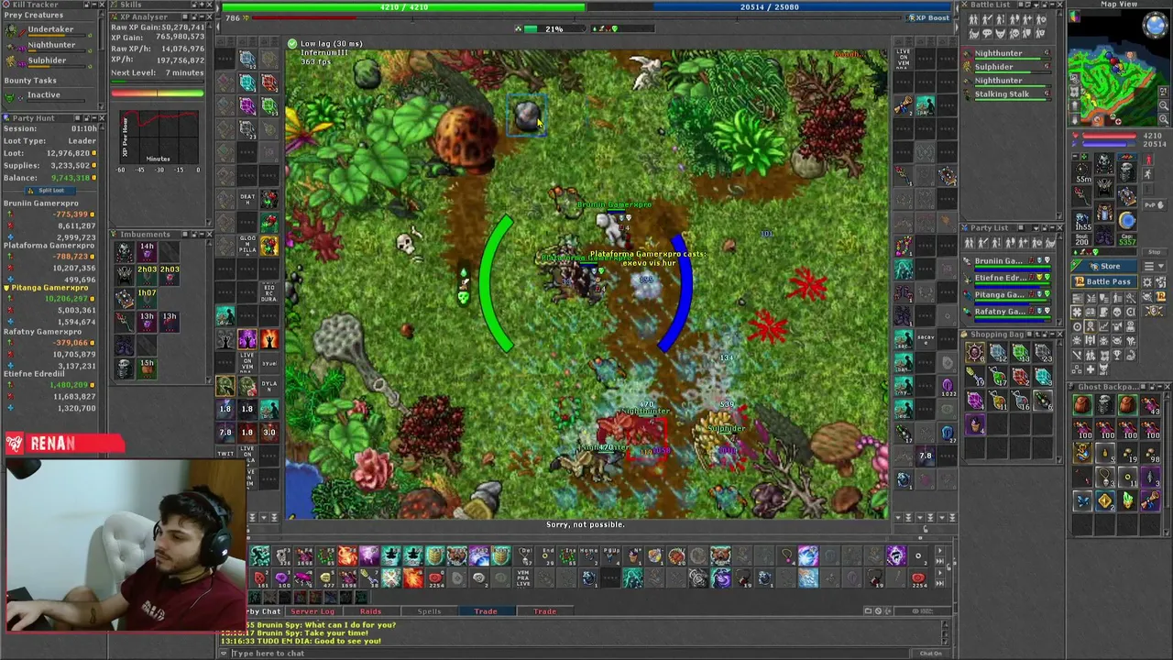Image resolution: width=1173 pixels, height=660 pixels.
Task: Click the Sulphider prey creature icon
Action: coord(11,60)
